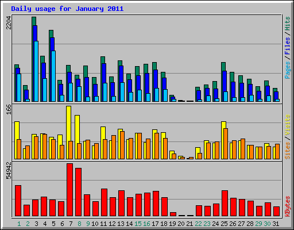
Task: Click day 8 on the x-axis
Action: coord(79,224)
